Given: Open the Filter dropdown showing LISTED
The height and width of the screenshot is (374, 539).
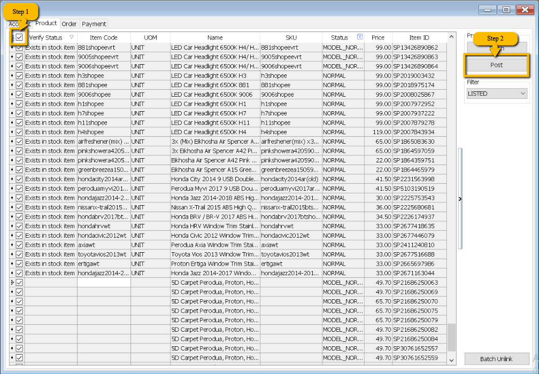Looking at the screenshot, I should pyautogui.click(x=497, y=93).
